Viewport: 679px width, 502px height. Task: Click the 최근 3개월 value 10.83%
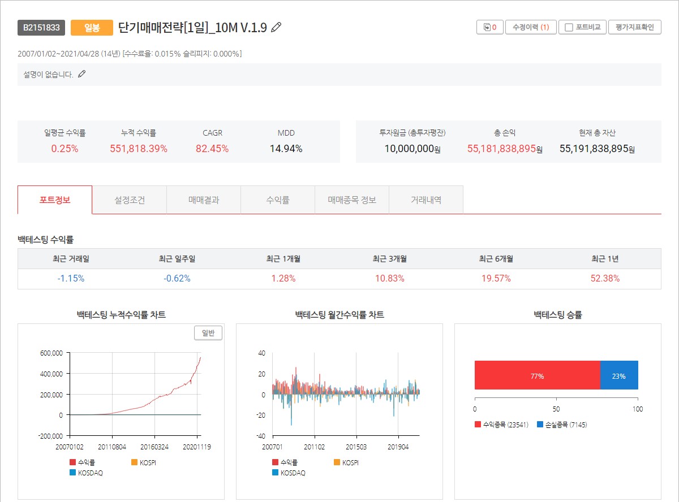pos(390,278)
